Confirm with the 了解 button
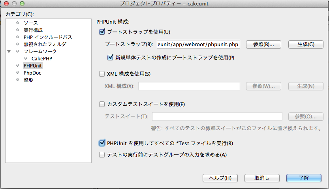This screenshot has height=189, width=329. point(304,178)
